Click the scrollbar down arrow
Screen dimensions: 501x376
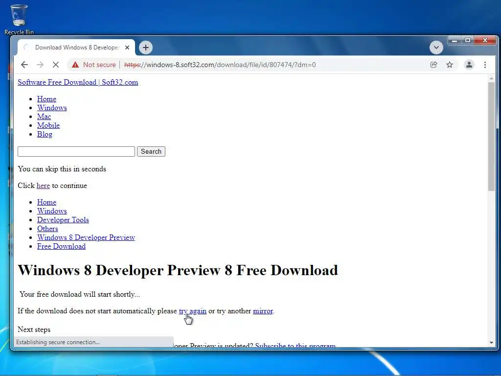[x=491, y=342]
